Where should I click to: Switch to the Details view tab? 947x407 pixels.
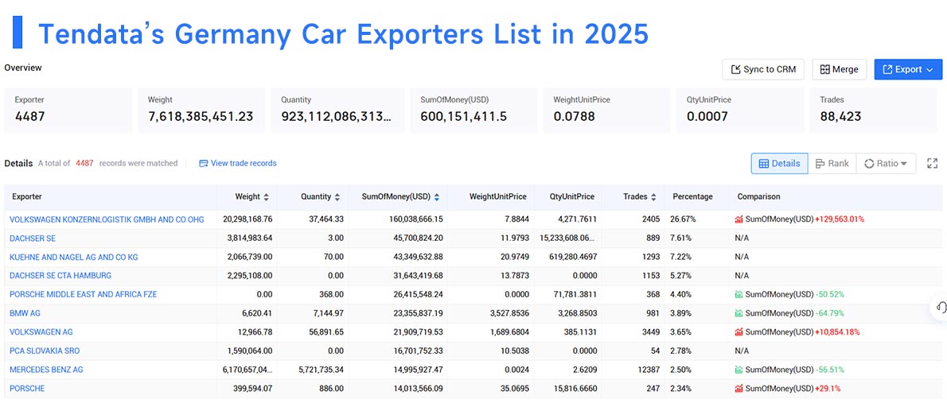click(779, 164)
